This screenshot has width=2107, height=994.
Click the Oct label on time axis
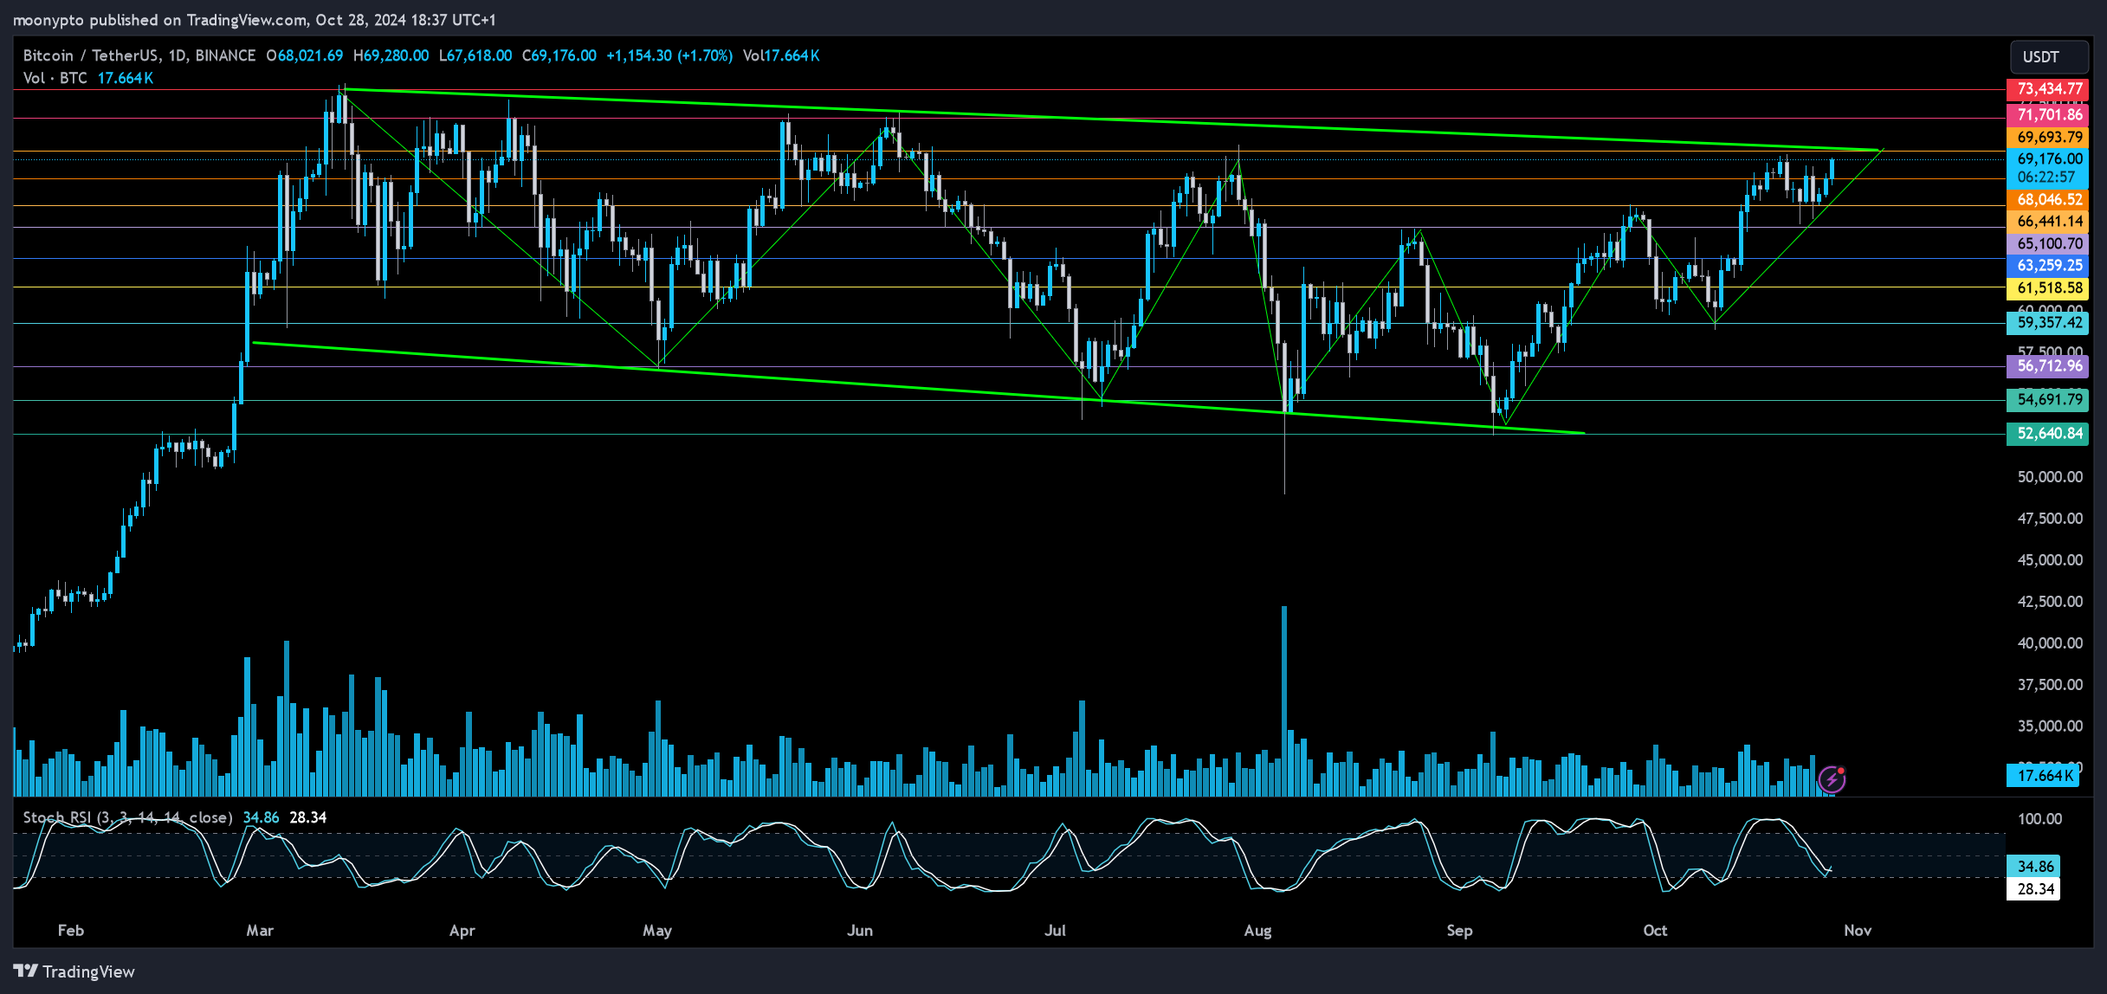1655,931
